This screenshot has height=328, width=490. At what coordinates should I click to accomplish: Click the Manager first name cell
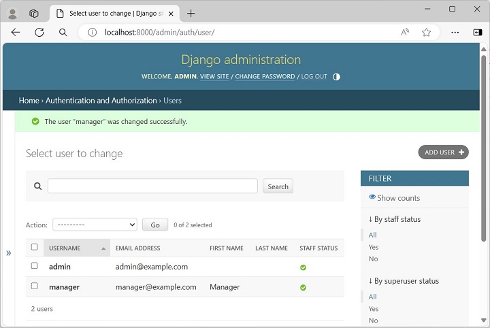(x=225, y=287)
